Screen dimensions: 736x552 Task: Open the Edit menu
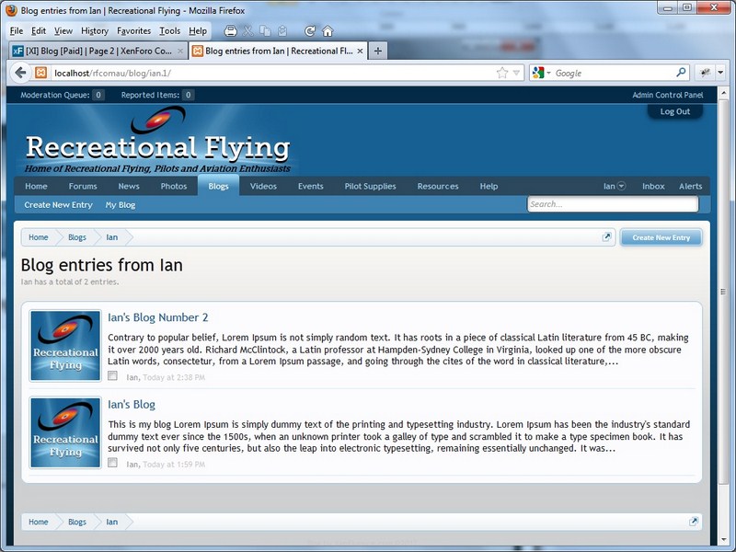39,31
